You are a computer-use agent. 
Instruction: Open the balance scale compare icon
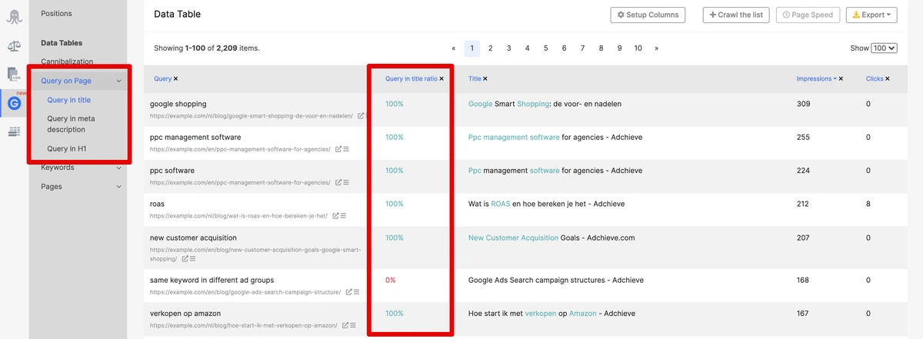[x=15, y=46]
